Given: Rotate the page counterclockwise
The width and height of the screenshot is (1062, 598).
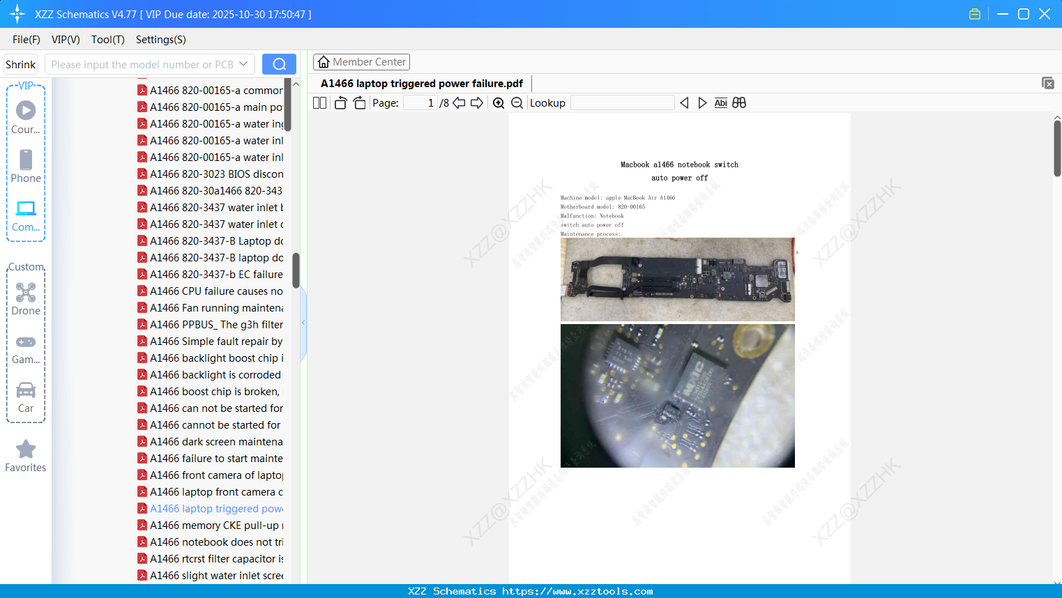Looking at the screenshot, I should click(340, 103).
